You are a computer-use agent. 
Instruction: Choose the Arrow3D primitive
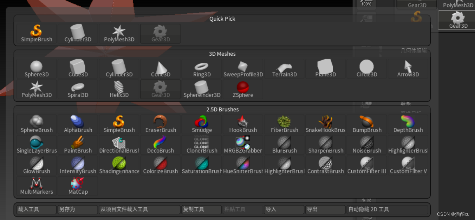click(408, 69)
